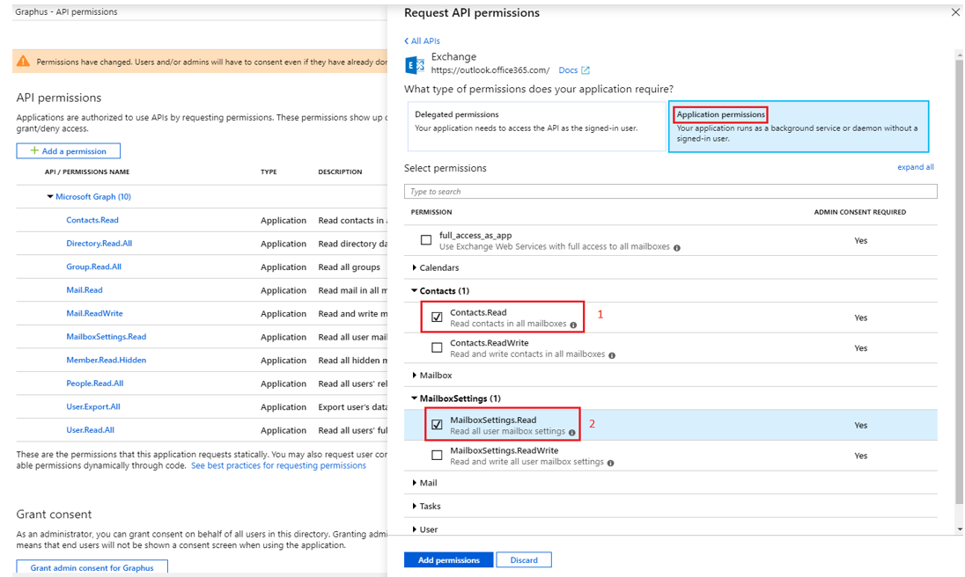
Task: Open Mail.ReadWrite permission entry
Action: coord(94,313)
